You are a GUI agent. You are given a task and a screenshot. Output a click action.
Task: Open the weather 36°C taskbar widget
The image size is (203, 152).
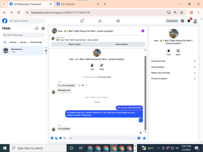pyautogui.click(x=147, y=148)
